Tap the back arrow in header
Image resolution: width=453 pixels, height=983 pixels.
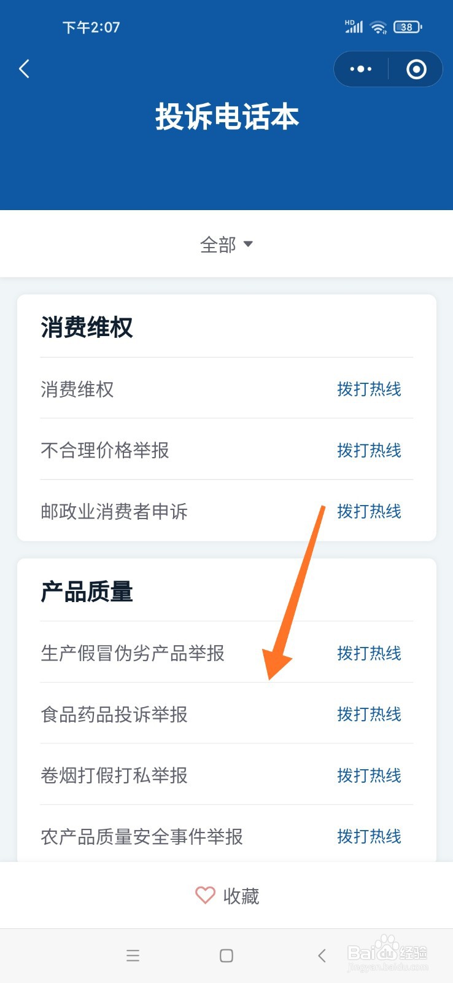(25, 69)
